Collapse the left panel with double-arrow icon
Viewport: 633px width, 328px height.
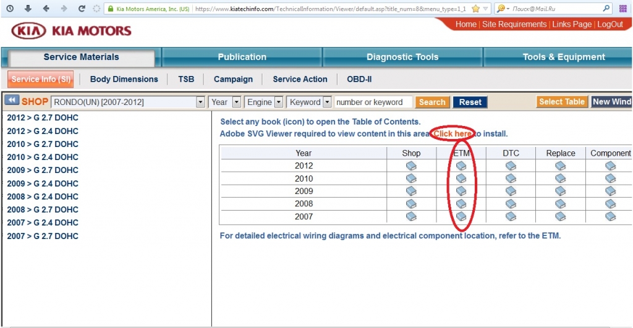11,101
